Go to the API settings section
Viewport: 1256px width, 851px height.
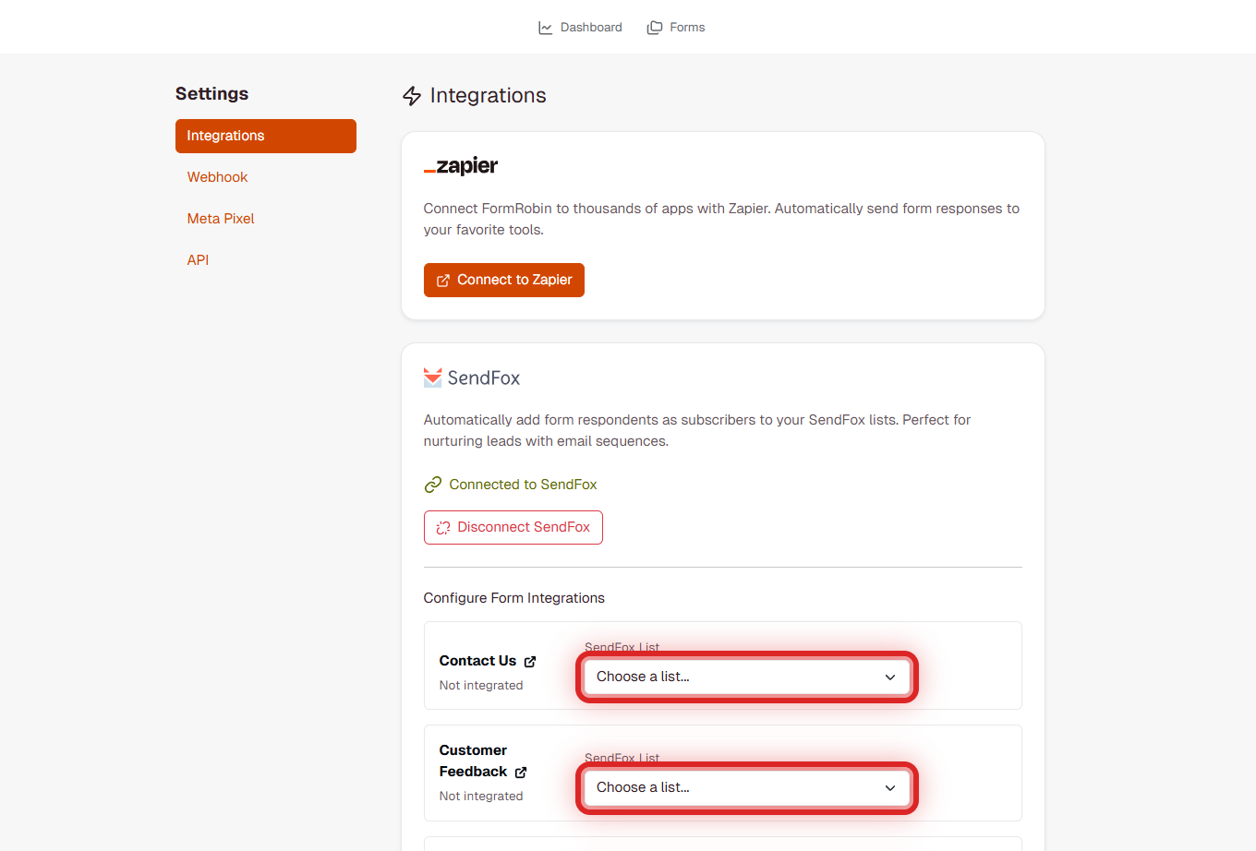(198, 259)
